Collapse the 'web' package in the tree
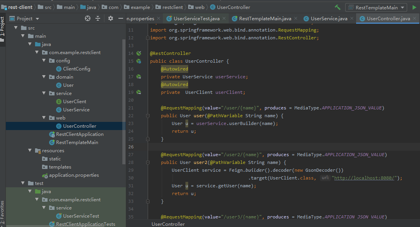This screenshot has height=227, width=420. (x=44, y=118)
